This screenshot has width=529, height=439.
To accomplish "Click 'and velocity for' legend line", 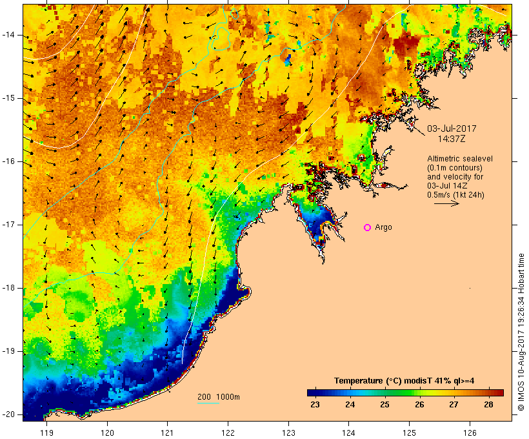I will [x=455, y=177].
